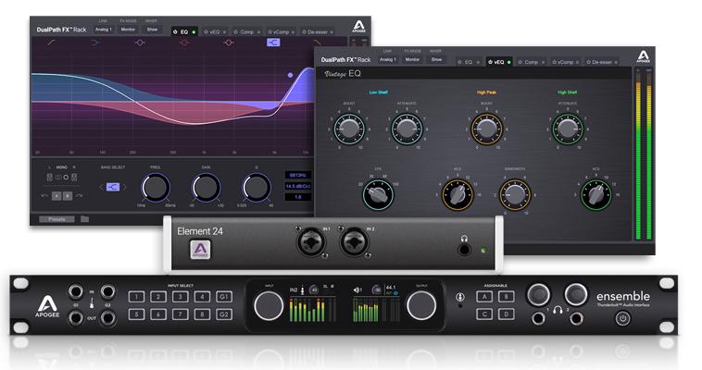Click the Show mixer button
This screenshot has width=702, height=370.
pos(153,29)
